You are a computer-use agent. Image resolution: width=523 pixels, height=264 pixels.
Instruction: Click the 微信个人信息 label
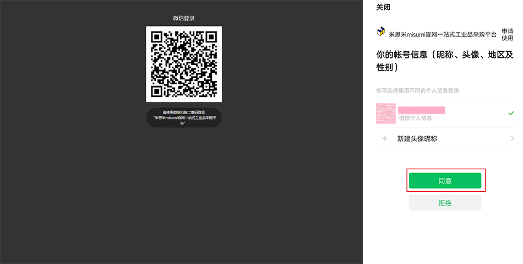415,118
